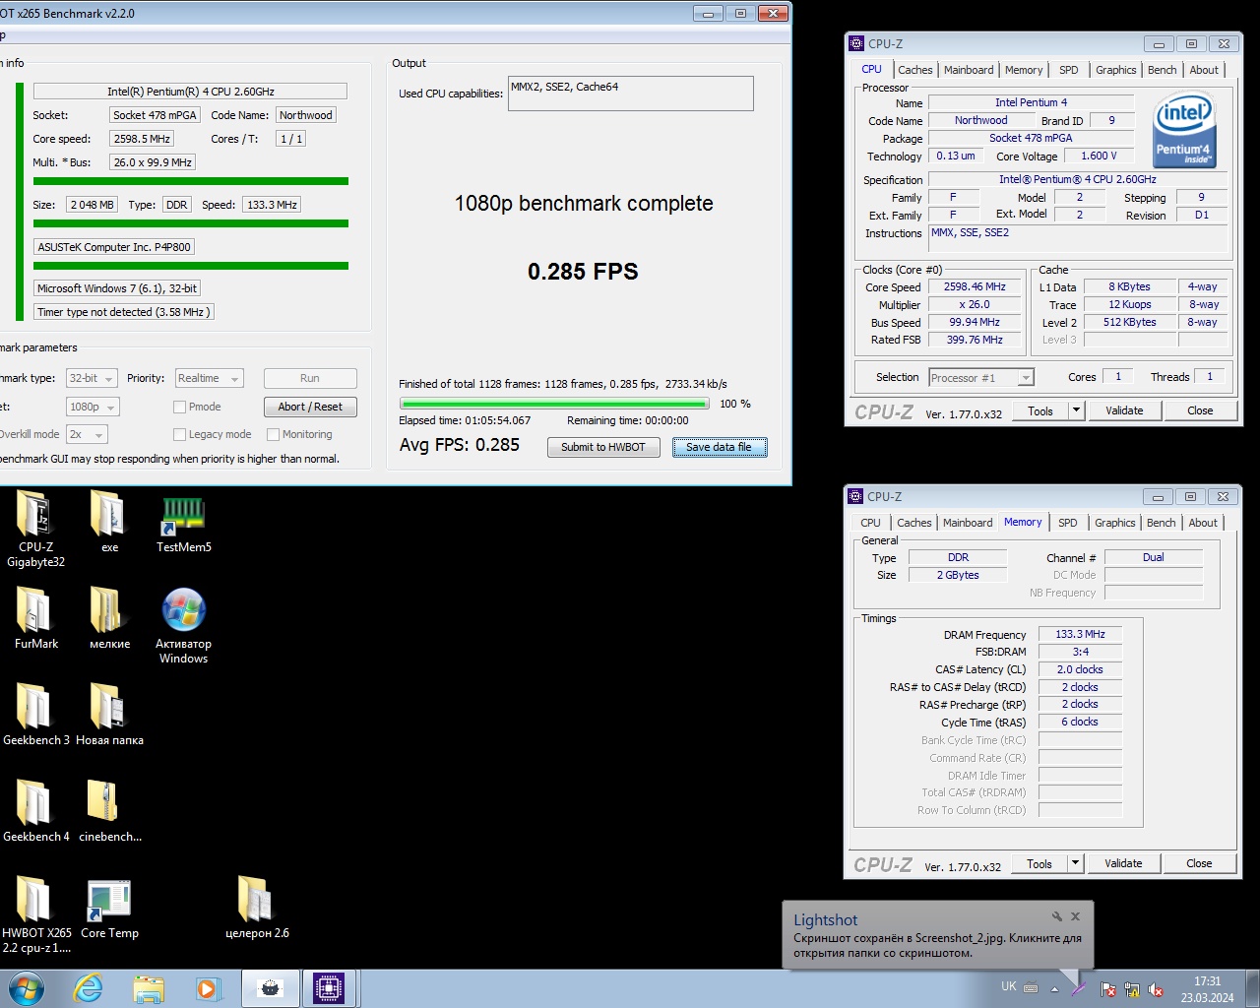Switch to the CPU-Z taskbar button
The height and width of the screenshot is (1008, 1260).
coord(329,988)
